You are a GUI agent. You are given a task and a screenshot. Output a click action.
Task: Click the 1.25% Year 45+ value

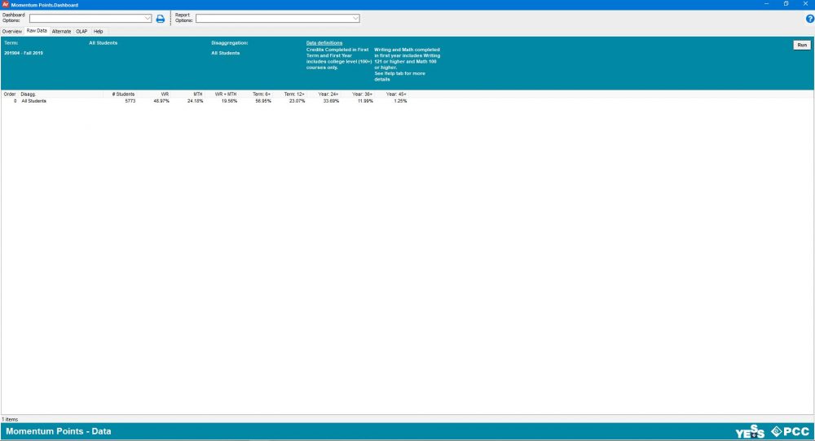[x=400, y=101]
